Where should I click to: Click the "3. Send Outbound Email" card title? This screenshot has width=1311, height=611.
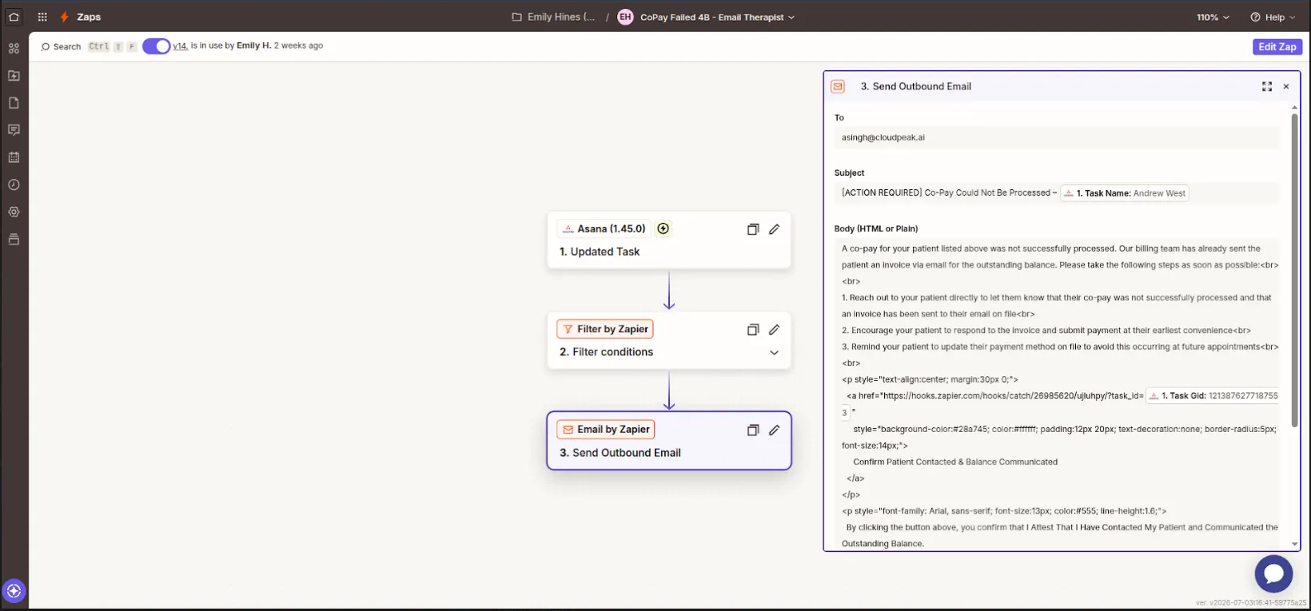620,453
